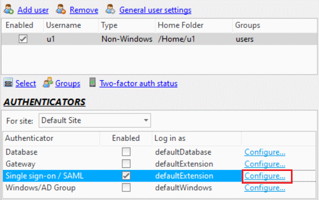Click the Two-factor auth phone icon

click(93, 82)
